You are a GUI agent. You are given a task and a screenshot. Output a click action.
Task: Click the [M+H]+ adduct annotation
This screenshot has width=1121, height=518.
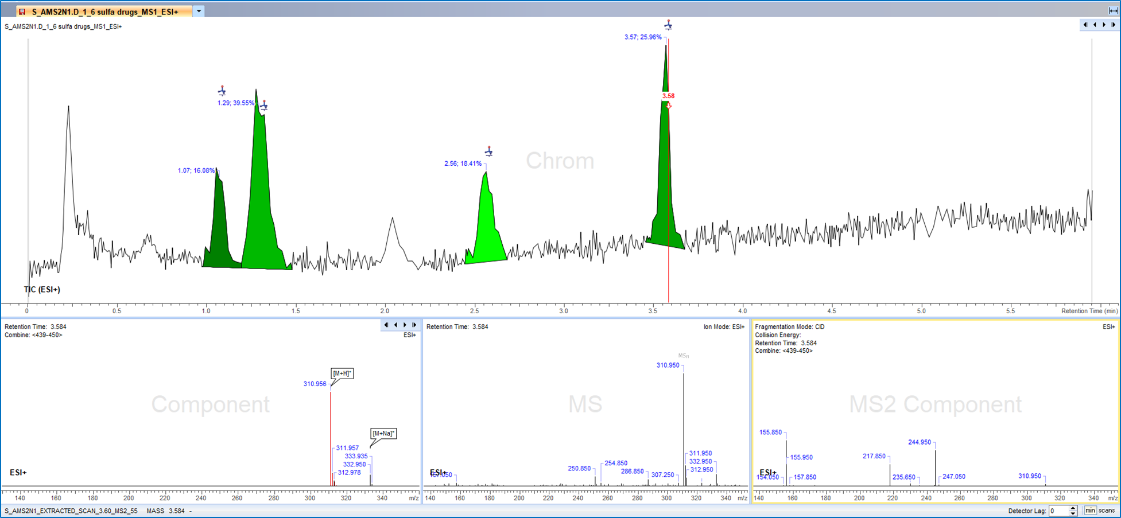[x=342, y=373]
